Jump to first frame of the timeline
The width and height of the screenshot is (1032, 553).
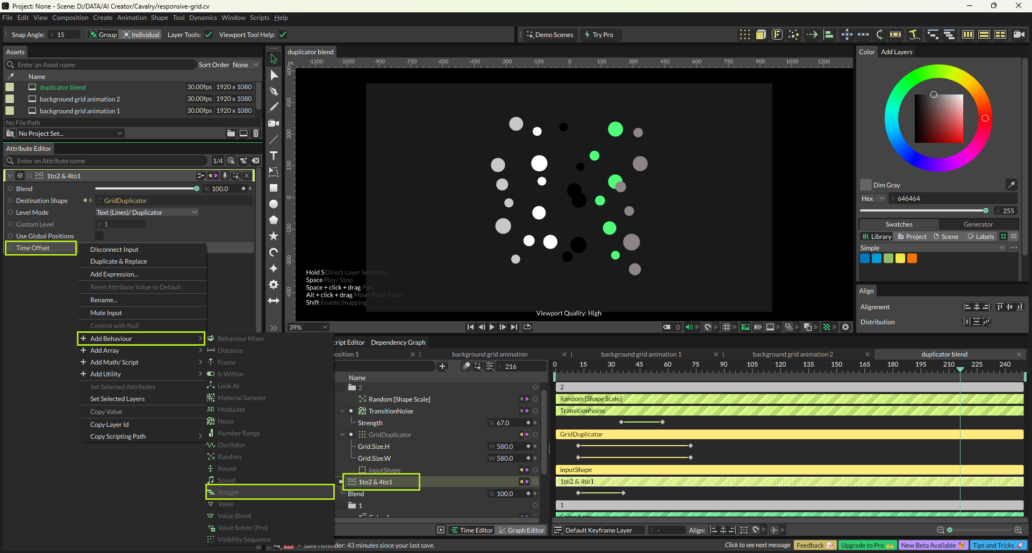coord(470,327)
